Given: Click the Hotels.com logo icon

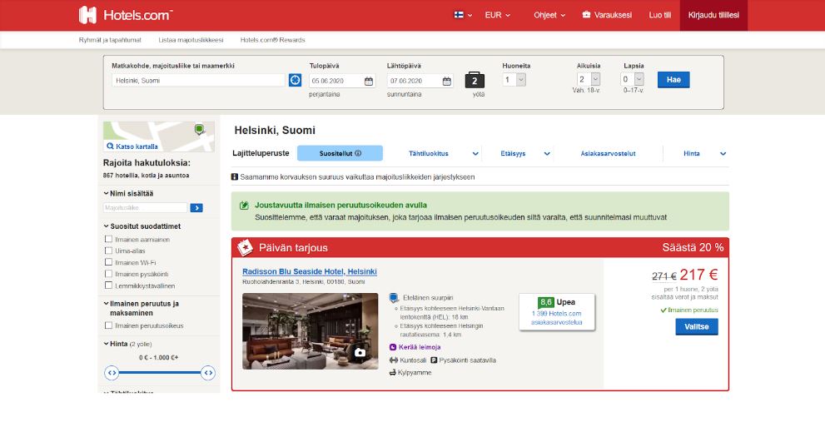Looking at the screenshot, I should pos(87,15).
